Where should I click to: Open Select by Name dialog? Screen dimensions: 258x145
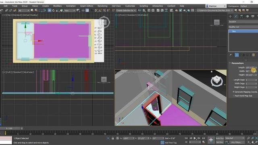click(36, 10)
